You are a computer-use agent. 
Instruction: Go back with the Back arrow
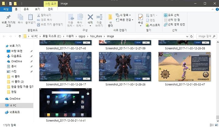[4, 36]
